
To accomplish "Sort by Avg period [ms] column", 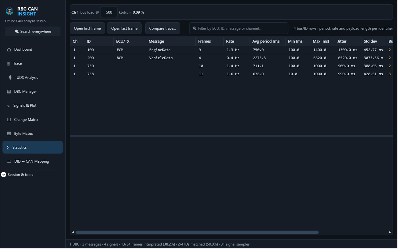I will 267,41.
